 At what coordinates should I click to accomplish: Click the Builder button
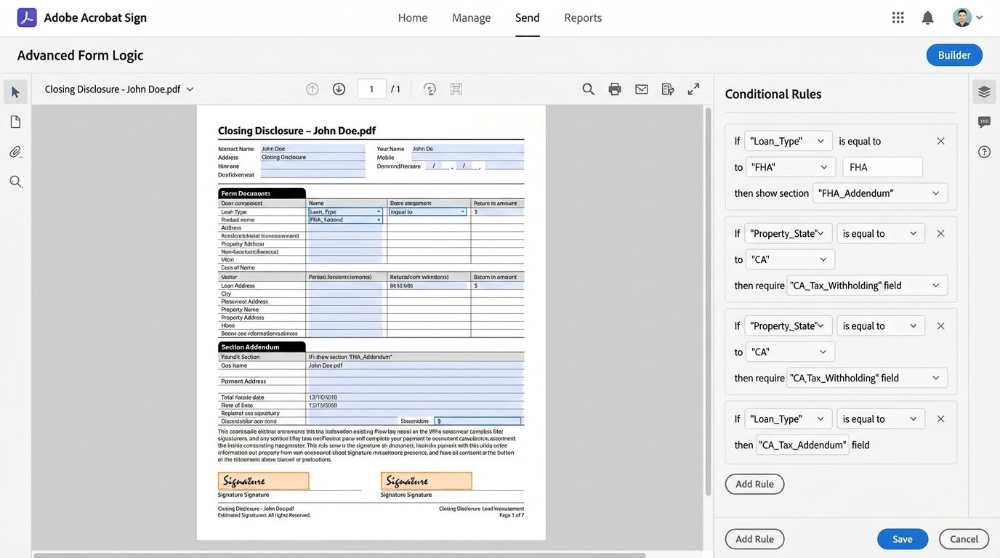953,55
